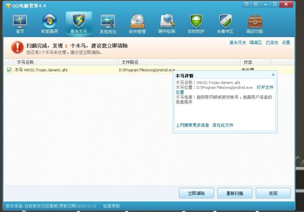Uncheck the Win32.Trojan.Generic.qfe checkbox
This screenshot has height=212, width=304.
9,70
